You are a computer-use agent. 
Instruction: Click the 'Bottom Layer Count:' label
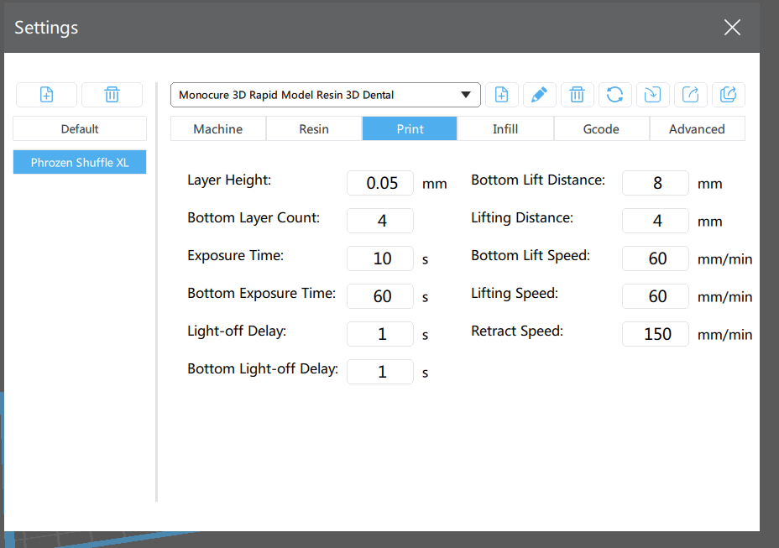(x=254, y=218)
